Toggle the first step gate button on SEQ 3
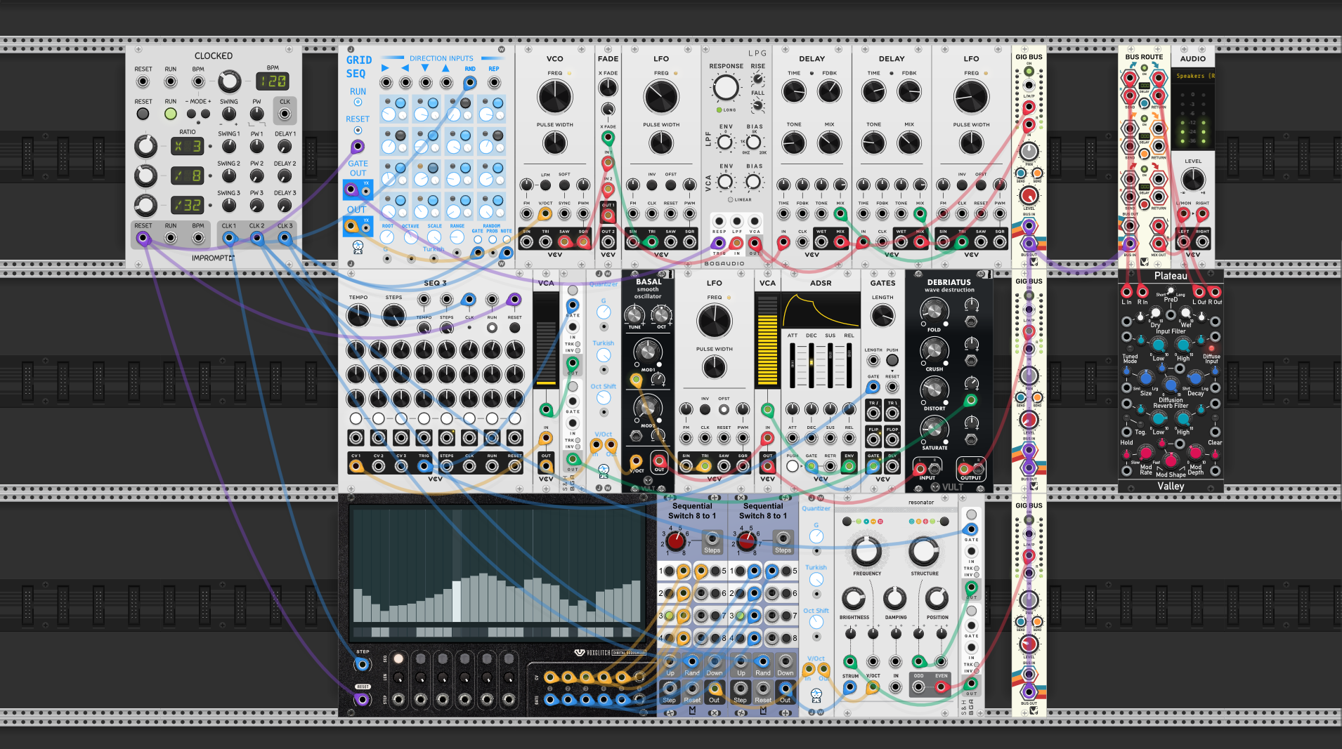This screenshot has width=1342, height=749. (356, 419)
